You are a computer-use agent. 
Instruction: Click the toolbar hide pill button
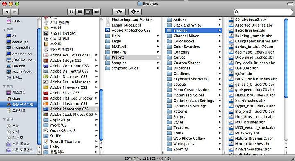click(290, 4)
